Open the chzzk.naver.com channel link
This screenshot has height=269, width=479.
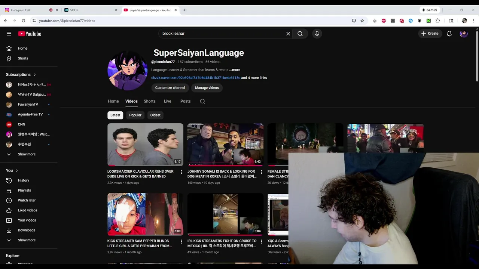click(196, 78)
